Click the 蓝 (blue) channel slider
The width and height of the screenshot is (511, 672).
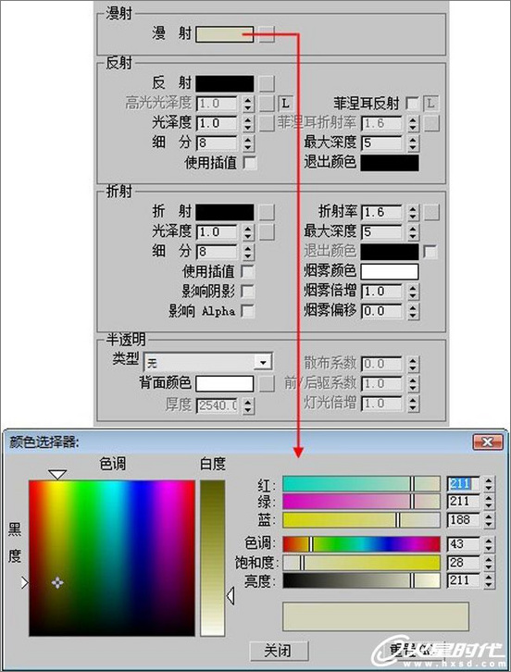point(361,520)
